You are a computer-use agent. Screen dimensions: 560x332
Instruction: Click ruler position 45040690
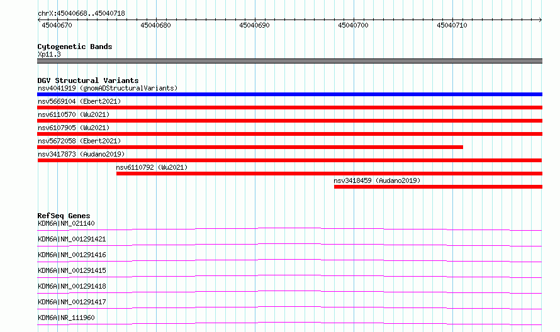(x=254, y=25)
